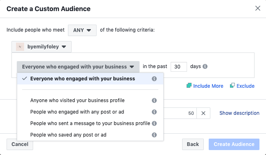This screenshot has width=266, height=155.
Task: Click the Exclude link
Action: 246,86
